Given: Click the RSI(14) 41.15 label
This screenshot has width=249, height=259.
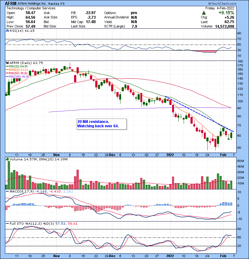Looking at the screenshot, I should (22, 31).
